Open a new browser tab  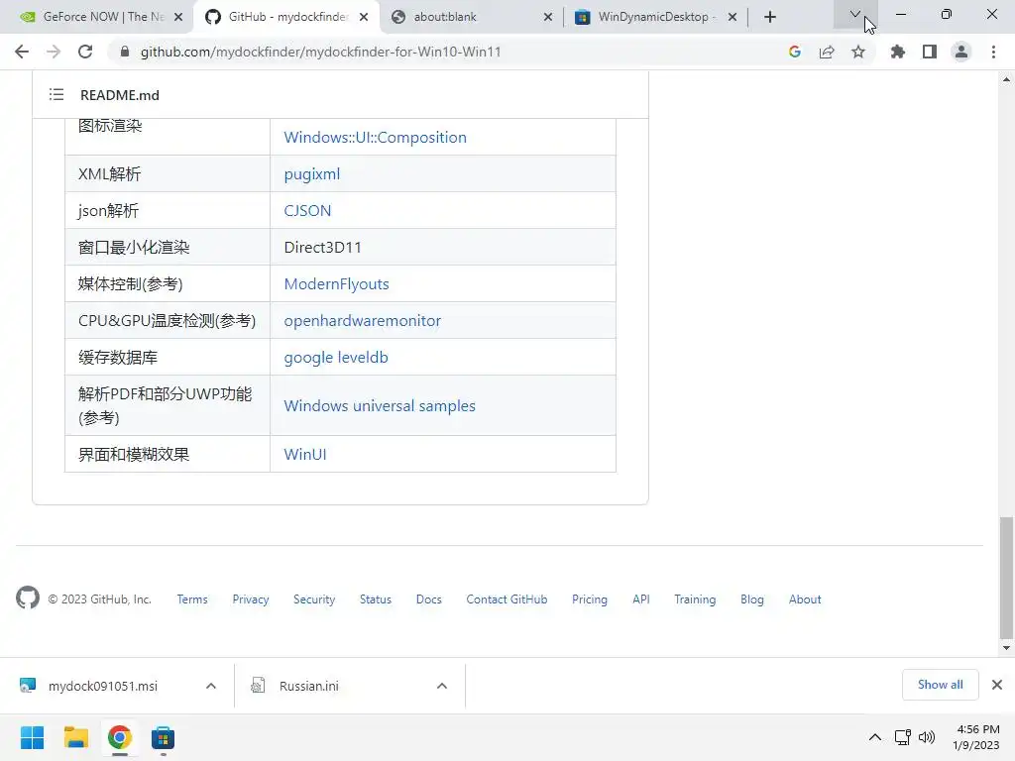point(769,17)
